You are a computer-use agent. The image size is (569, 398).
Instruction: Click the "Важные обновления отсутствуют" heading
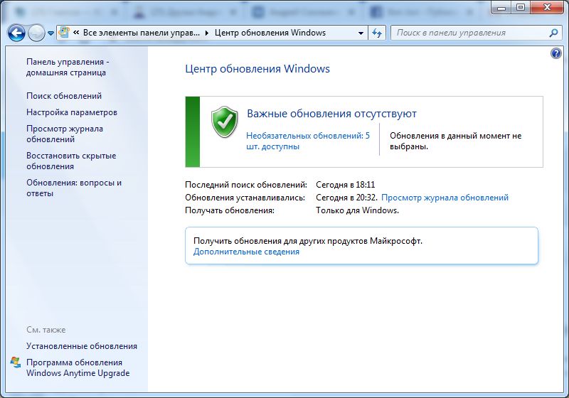[331, 114]
